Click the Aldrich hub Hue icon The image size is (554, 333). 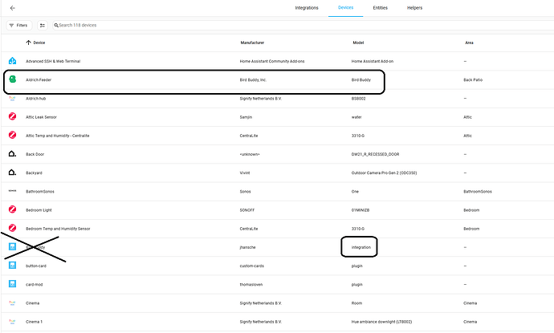coord(12,99)
